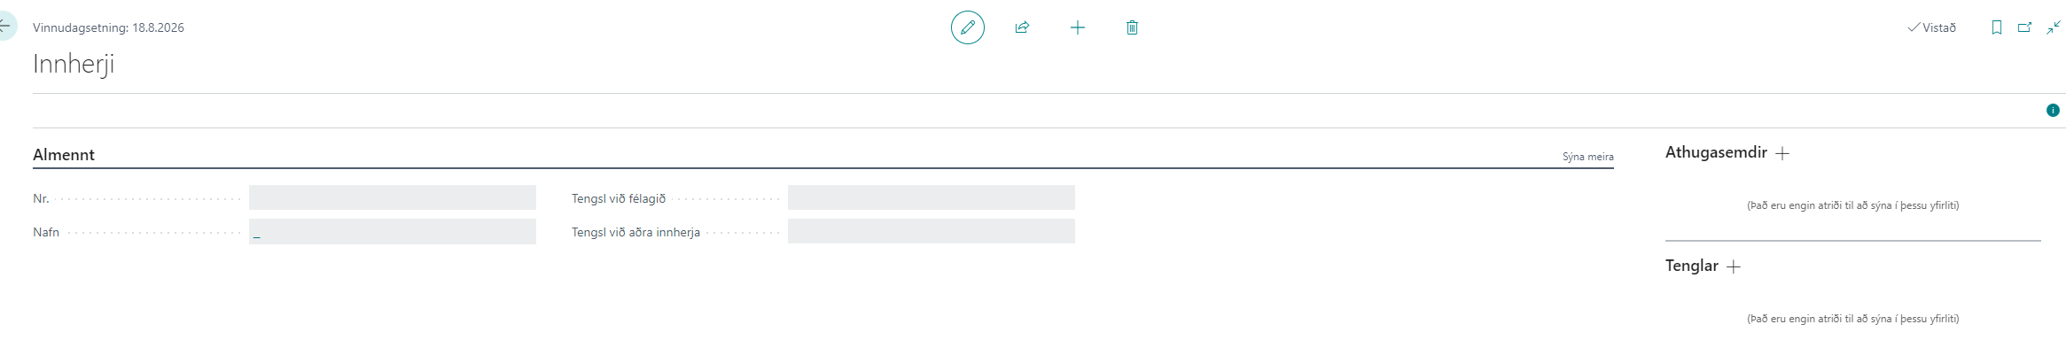Delete the record using trash icon
Image resolution: width=2066 pixels, height=363 pixels.
pos(1132,27)
